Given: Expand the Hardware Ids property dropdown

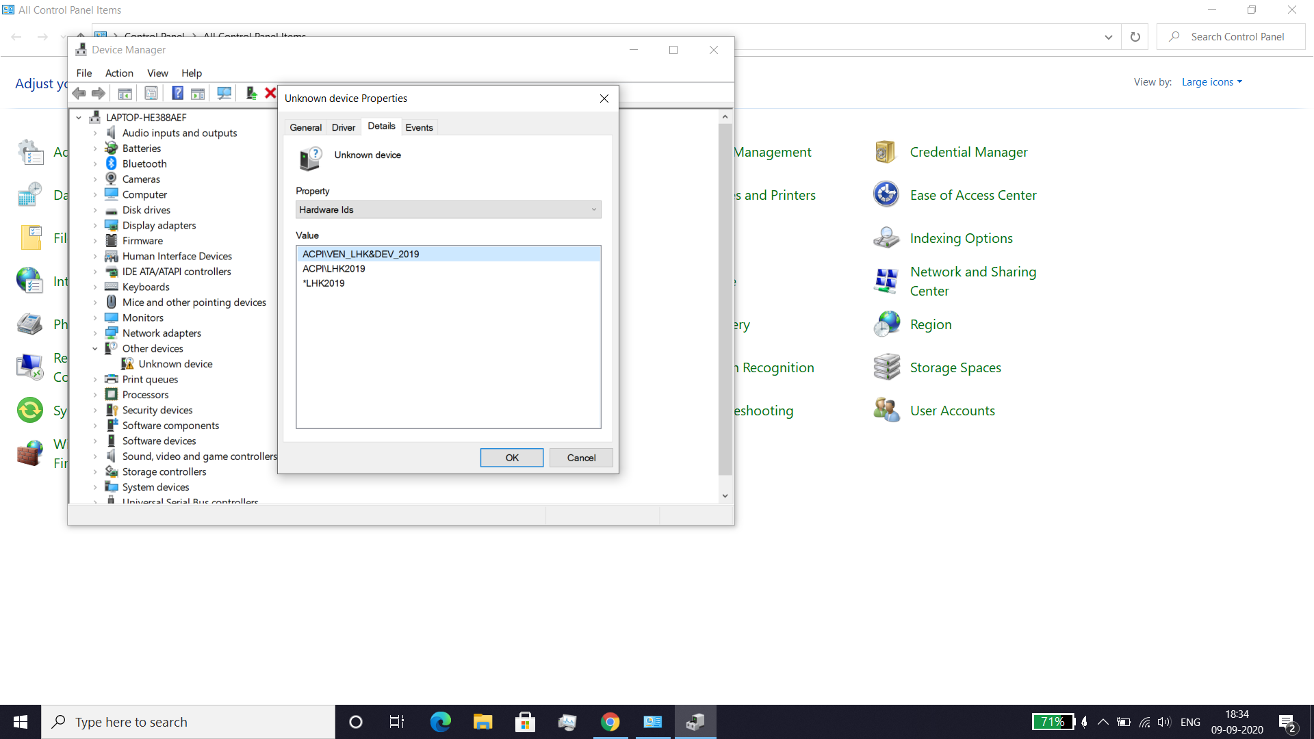Looking at the screenshot, I should pos(592,209).
